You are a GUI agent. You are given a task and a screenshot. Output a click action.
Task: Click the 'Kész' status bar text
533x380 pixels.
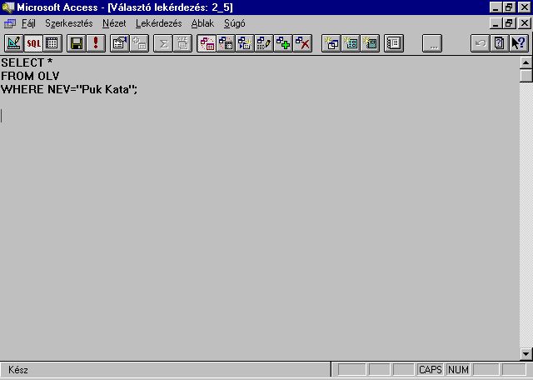click(18, 370)
